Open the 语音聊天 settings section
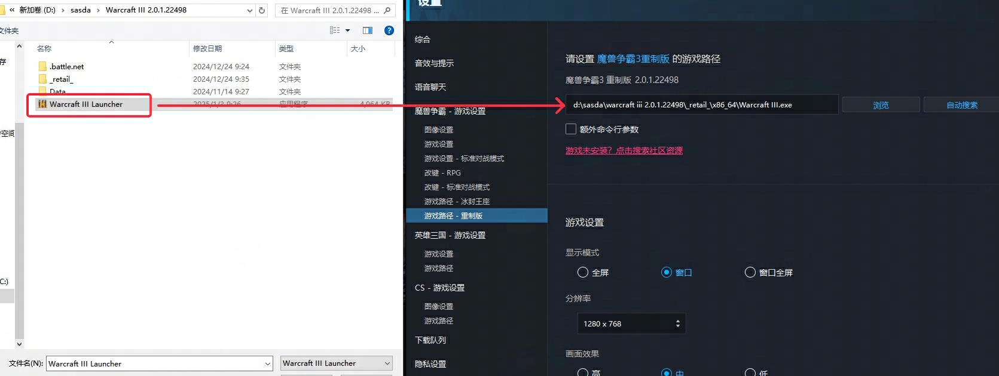The image size is (999, 376). tap(430, 87)
